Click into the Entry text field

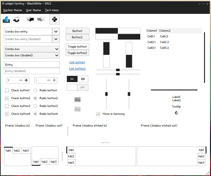[32, 65]
